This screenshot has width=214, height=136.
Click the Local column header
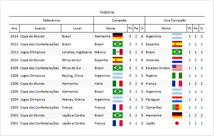[x=77, y=28]
